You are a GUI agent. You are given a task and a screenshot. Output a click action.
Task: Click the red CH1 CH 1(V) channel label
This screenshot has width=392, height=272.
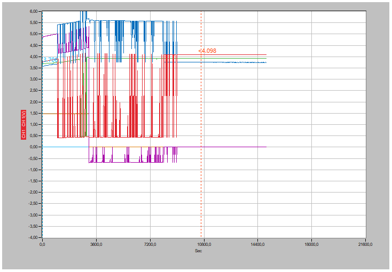click(x=23, y=124)
